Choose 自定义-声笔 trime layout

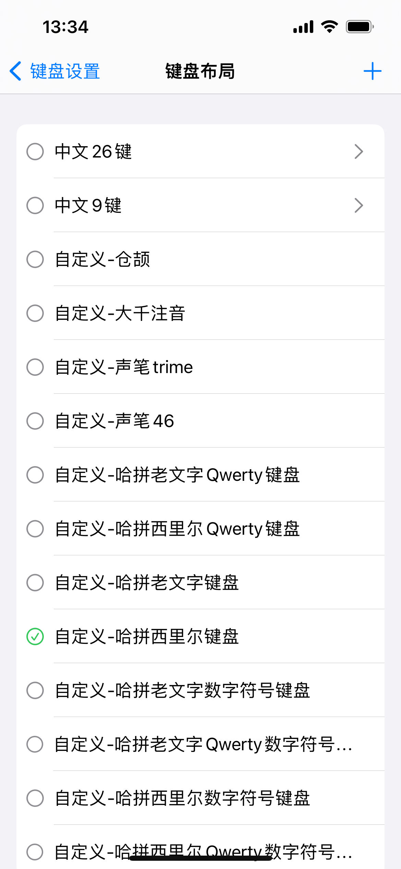coord(124,367)
